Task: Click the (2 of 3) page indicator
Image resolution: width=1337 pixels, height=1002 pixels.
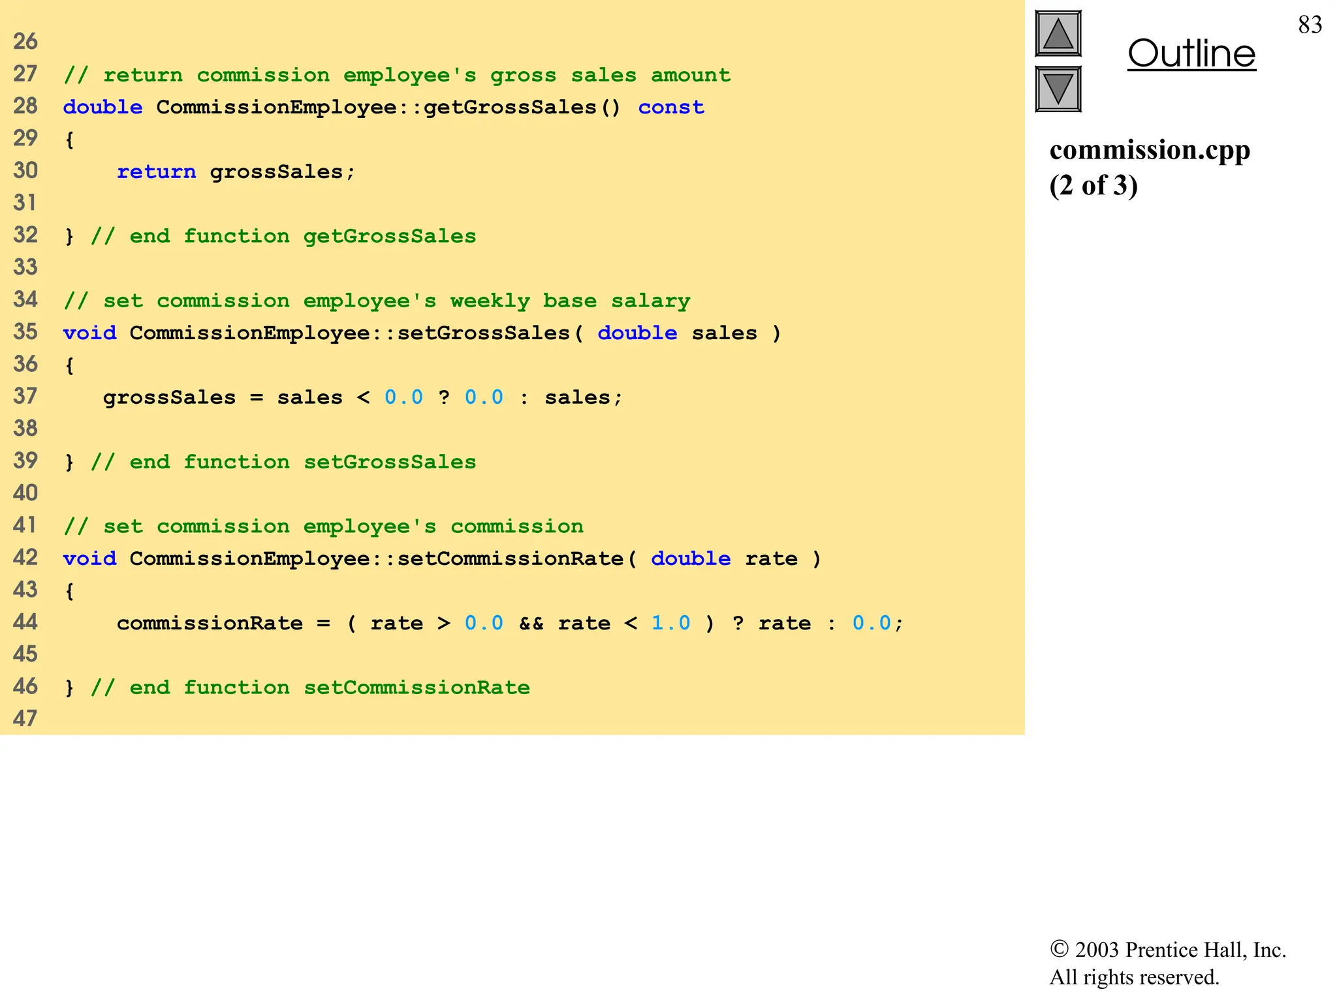Action: (x=1093, y=186)
